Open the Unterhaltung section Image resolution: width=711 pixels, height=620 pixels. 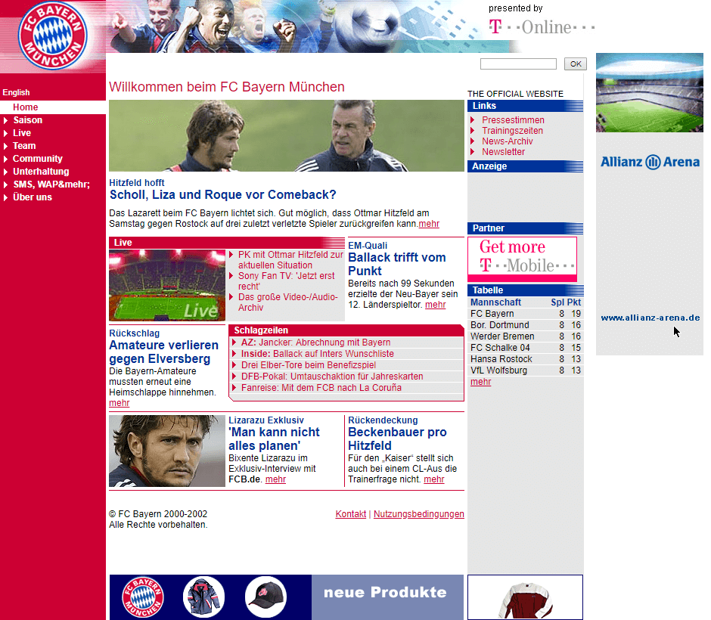point(41,172)
